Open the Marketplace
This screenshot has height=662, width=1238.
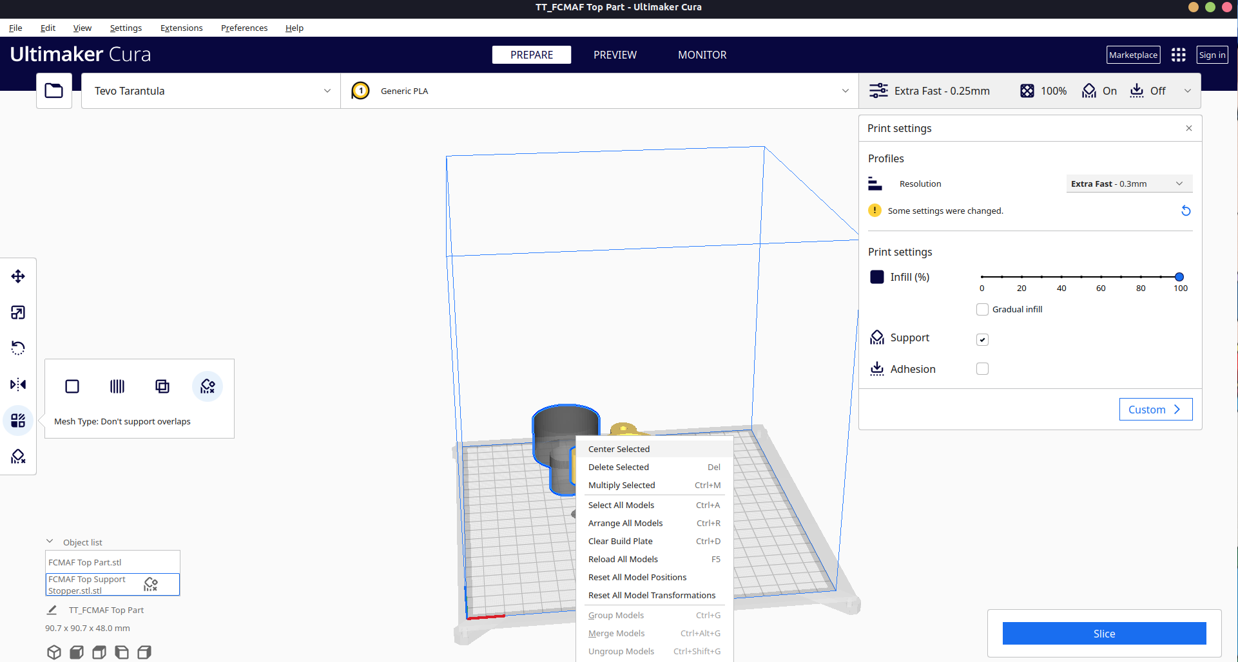point(1133,55)
